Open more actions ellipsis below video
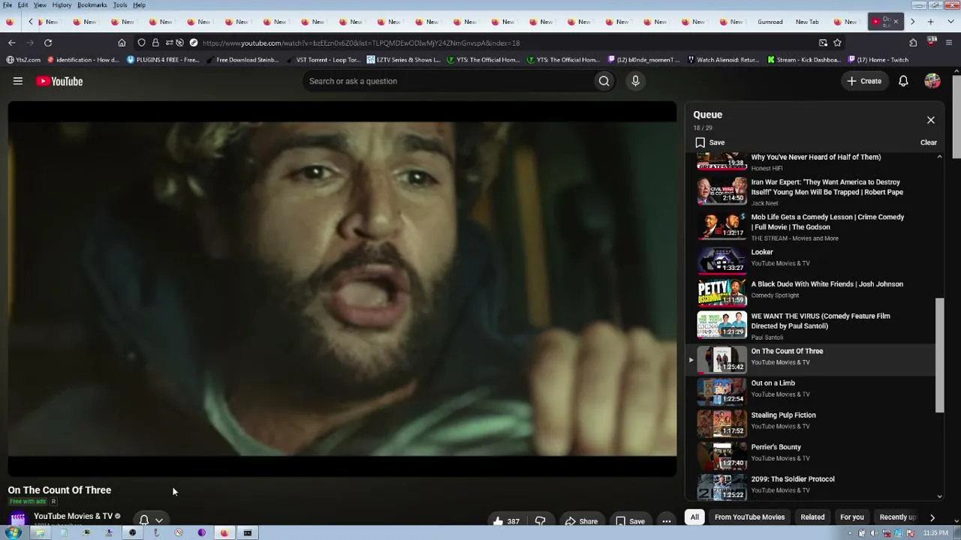 point(666,521)
